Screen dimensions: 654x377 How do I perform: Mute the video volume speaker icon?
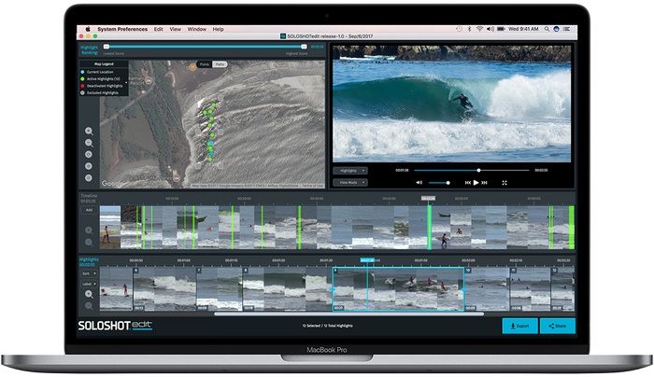click(x=419, y=183)
